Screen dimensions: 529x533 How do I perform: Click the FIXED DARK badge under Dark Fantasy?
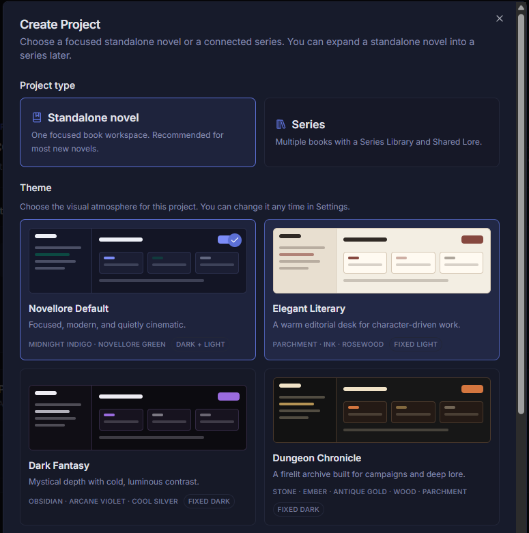[x=209, y=502]
